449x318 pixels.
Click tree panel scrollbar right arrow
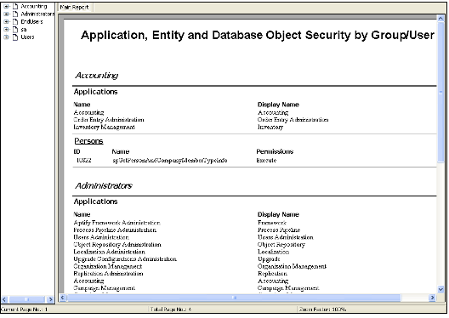pyautogui.click(x=50, y=299)
